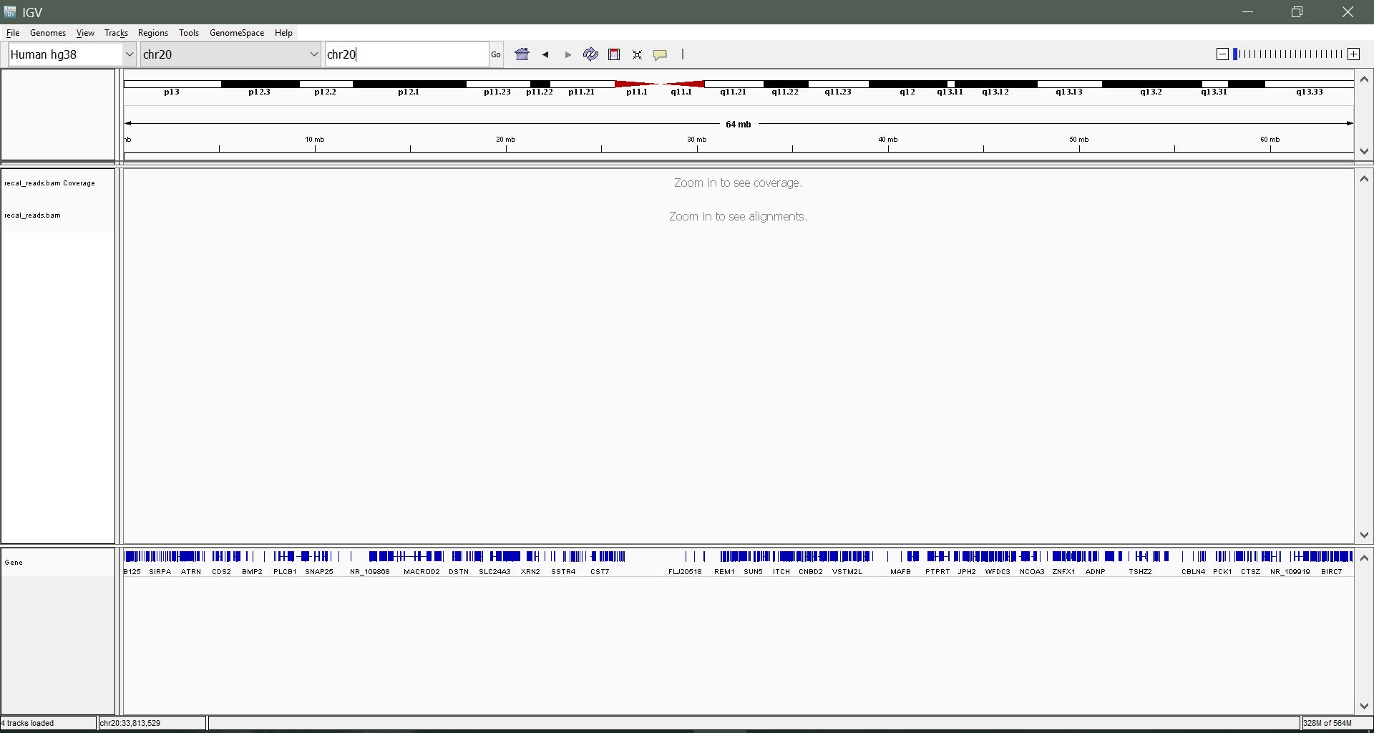Open the Tracks menu
The width and height of the screenshot is (1374, 733).
tap(116, 33)
